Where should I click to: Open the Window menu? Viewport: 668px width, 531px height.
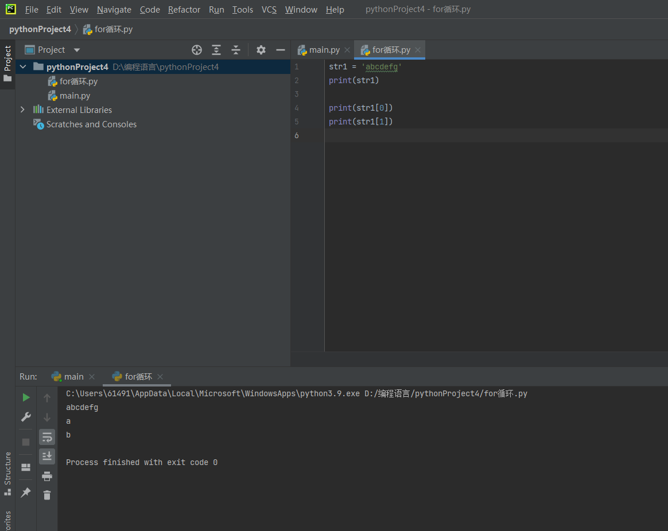point(301,9)
